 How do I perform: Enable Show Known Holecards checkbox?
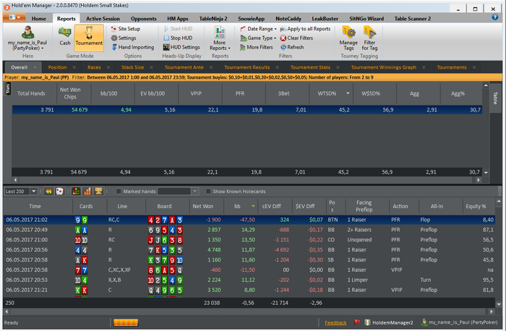tap(208, 192)
